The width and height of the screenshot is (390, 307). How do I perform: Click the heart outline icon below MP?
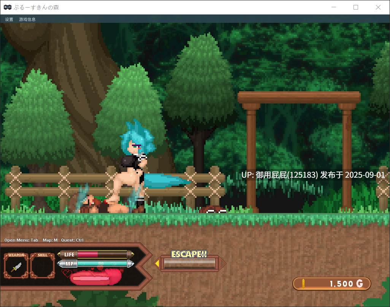[66, 273]
